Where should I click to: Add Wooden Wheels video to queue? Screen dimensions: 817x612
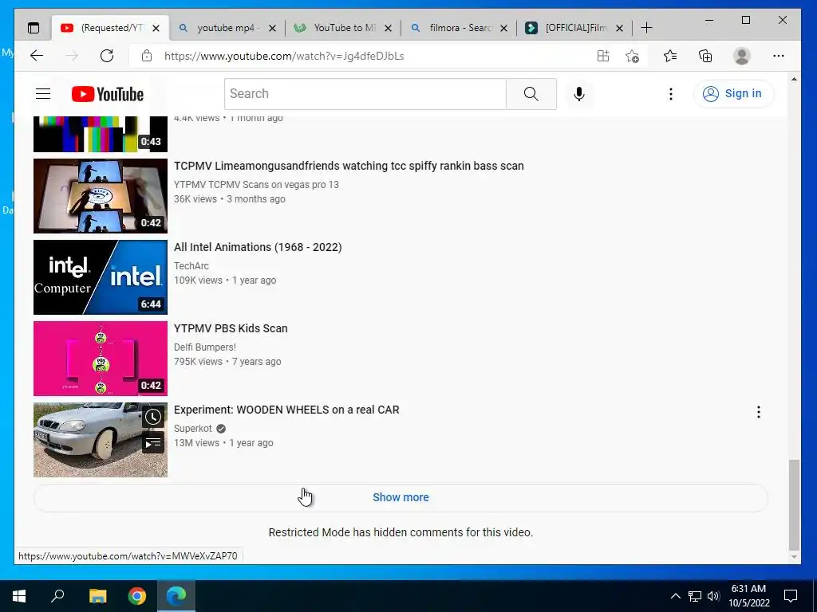click(153, 443)
